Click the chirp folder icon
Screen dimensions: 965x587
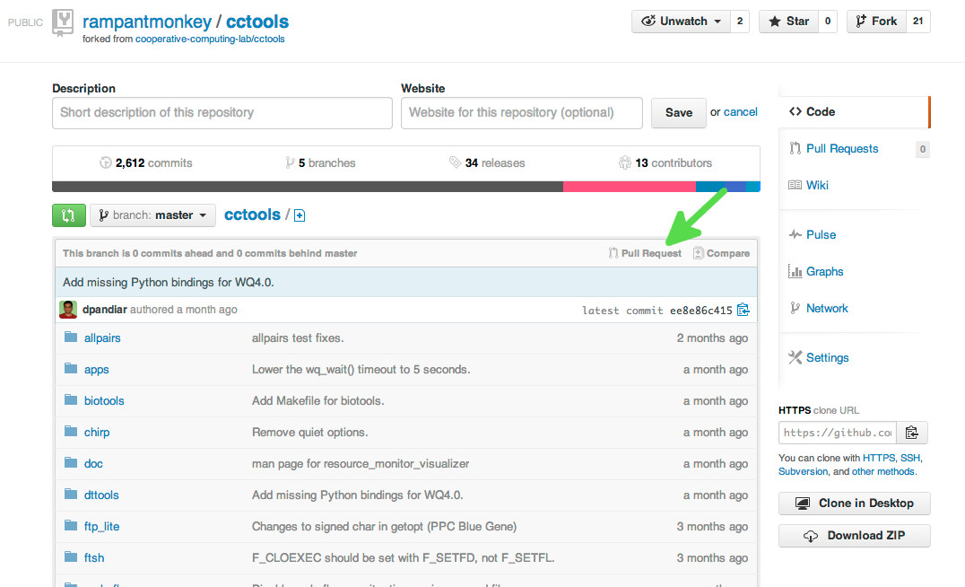click(72, 431)
